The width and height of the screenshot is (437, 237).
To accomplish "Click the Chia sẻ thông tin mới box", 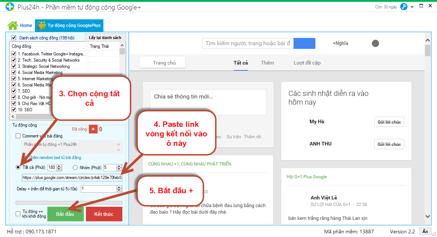I will coord(208,102).
